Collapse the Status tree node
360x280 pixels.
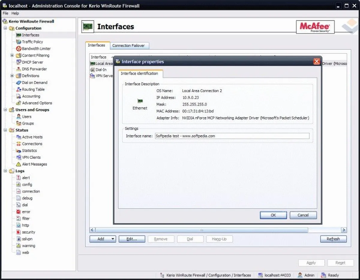[x=5, y=130]
